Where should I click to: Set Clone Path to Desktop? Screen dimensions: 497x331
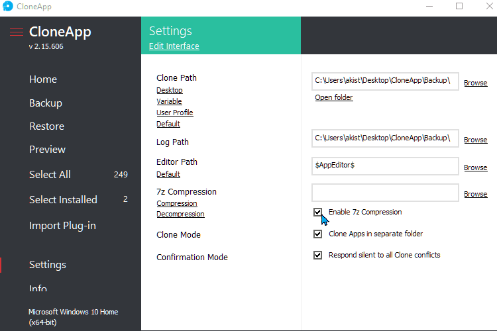[170, 90]
